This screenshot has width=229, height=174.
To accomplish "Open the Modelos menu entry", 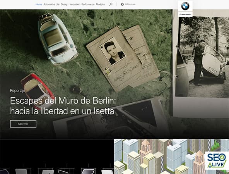I will [101, 4].
